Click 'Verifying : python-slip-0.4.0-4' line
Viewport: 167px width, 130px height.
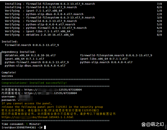[40, 24]
